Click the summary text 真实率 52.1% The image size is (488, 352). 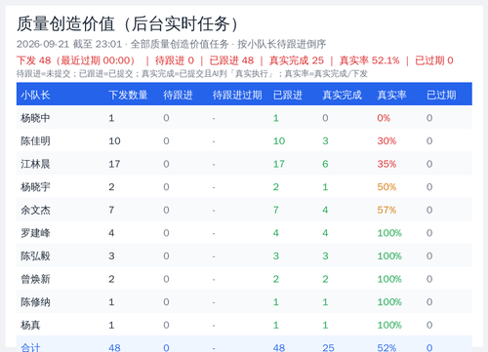[369, 60]
